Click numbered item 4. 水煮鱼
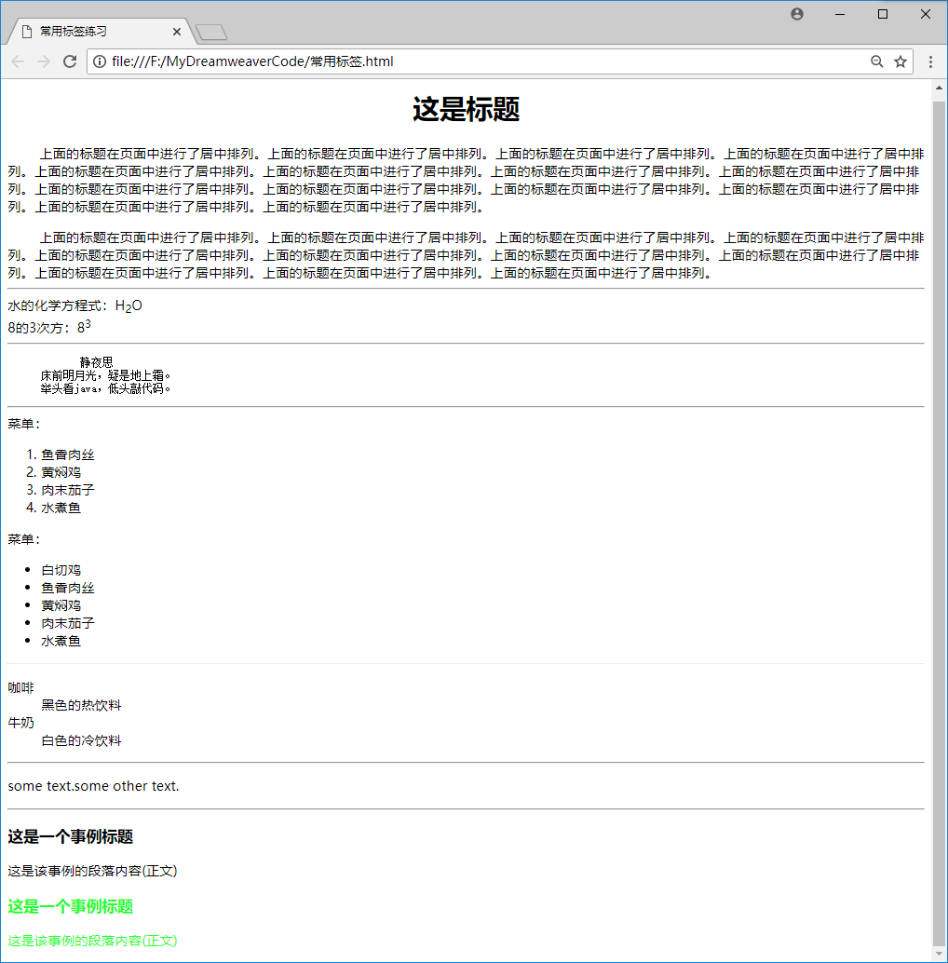 [x=53, y=508]
